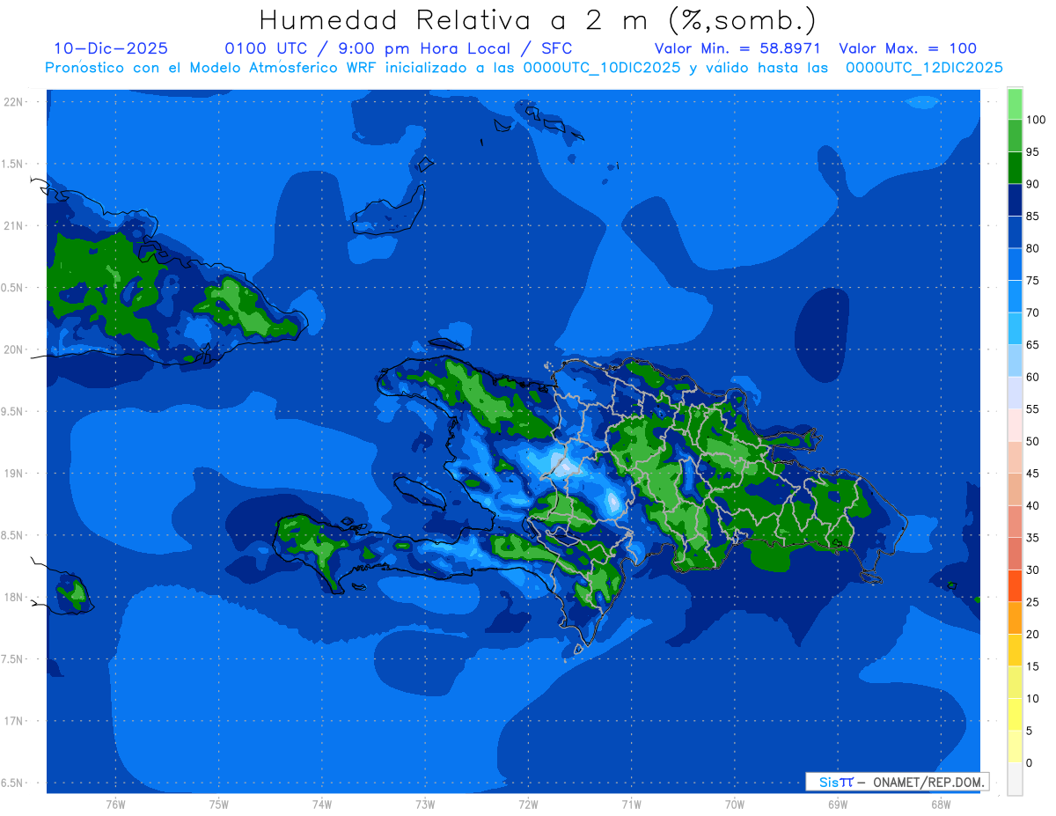
Task: Click the '73W' longitude axis label
Action: click(x=425, y=805)
